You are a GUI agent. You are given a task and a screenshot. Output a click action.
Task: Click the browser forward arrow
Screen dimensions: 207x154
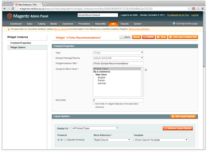[9, 9]
